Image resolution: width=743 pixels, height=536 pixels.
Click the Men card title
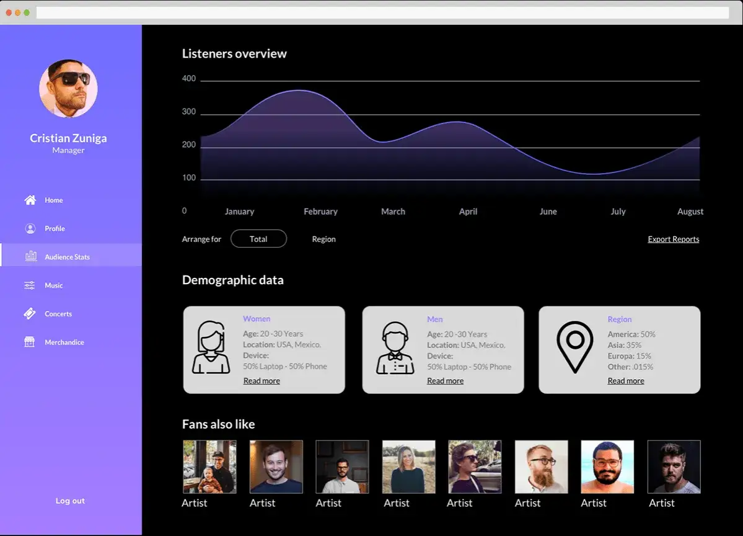(435, 319)
